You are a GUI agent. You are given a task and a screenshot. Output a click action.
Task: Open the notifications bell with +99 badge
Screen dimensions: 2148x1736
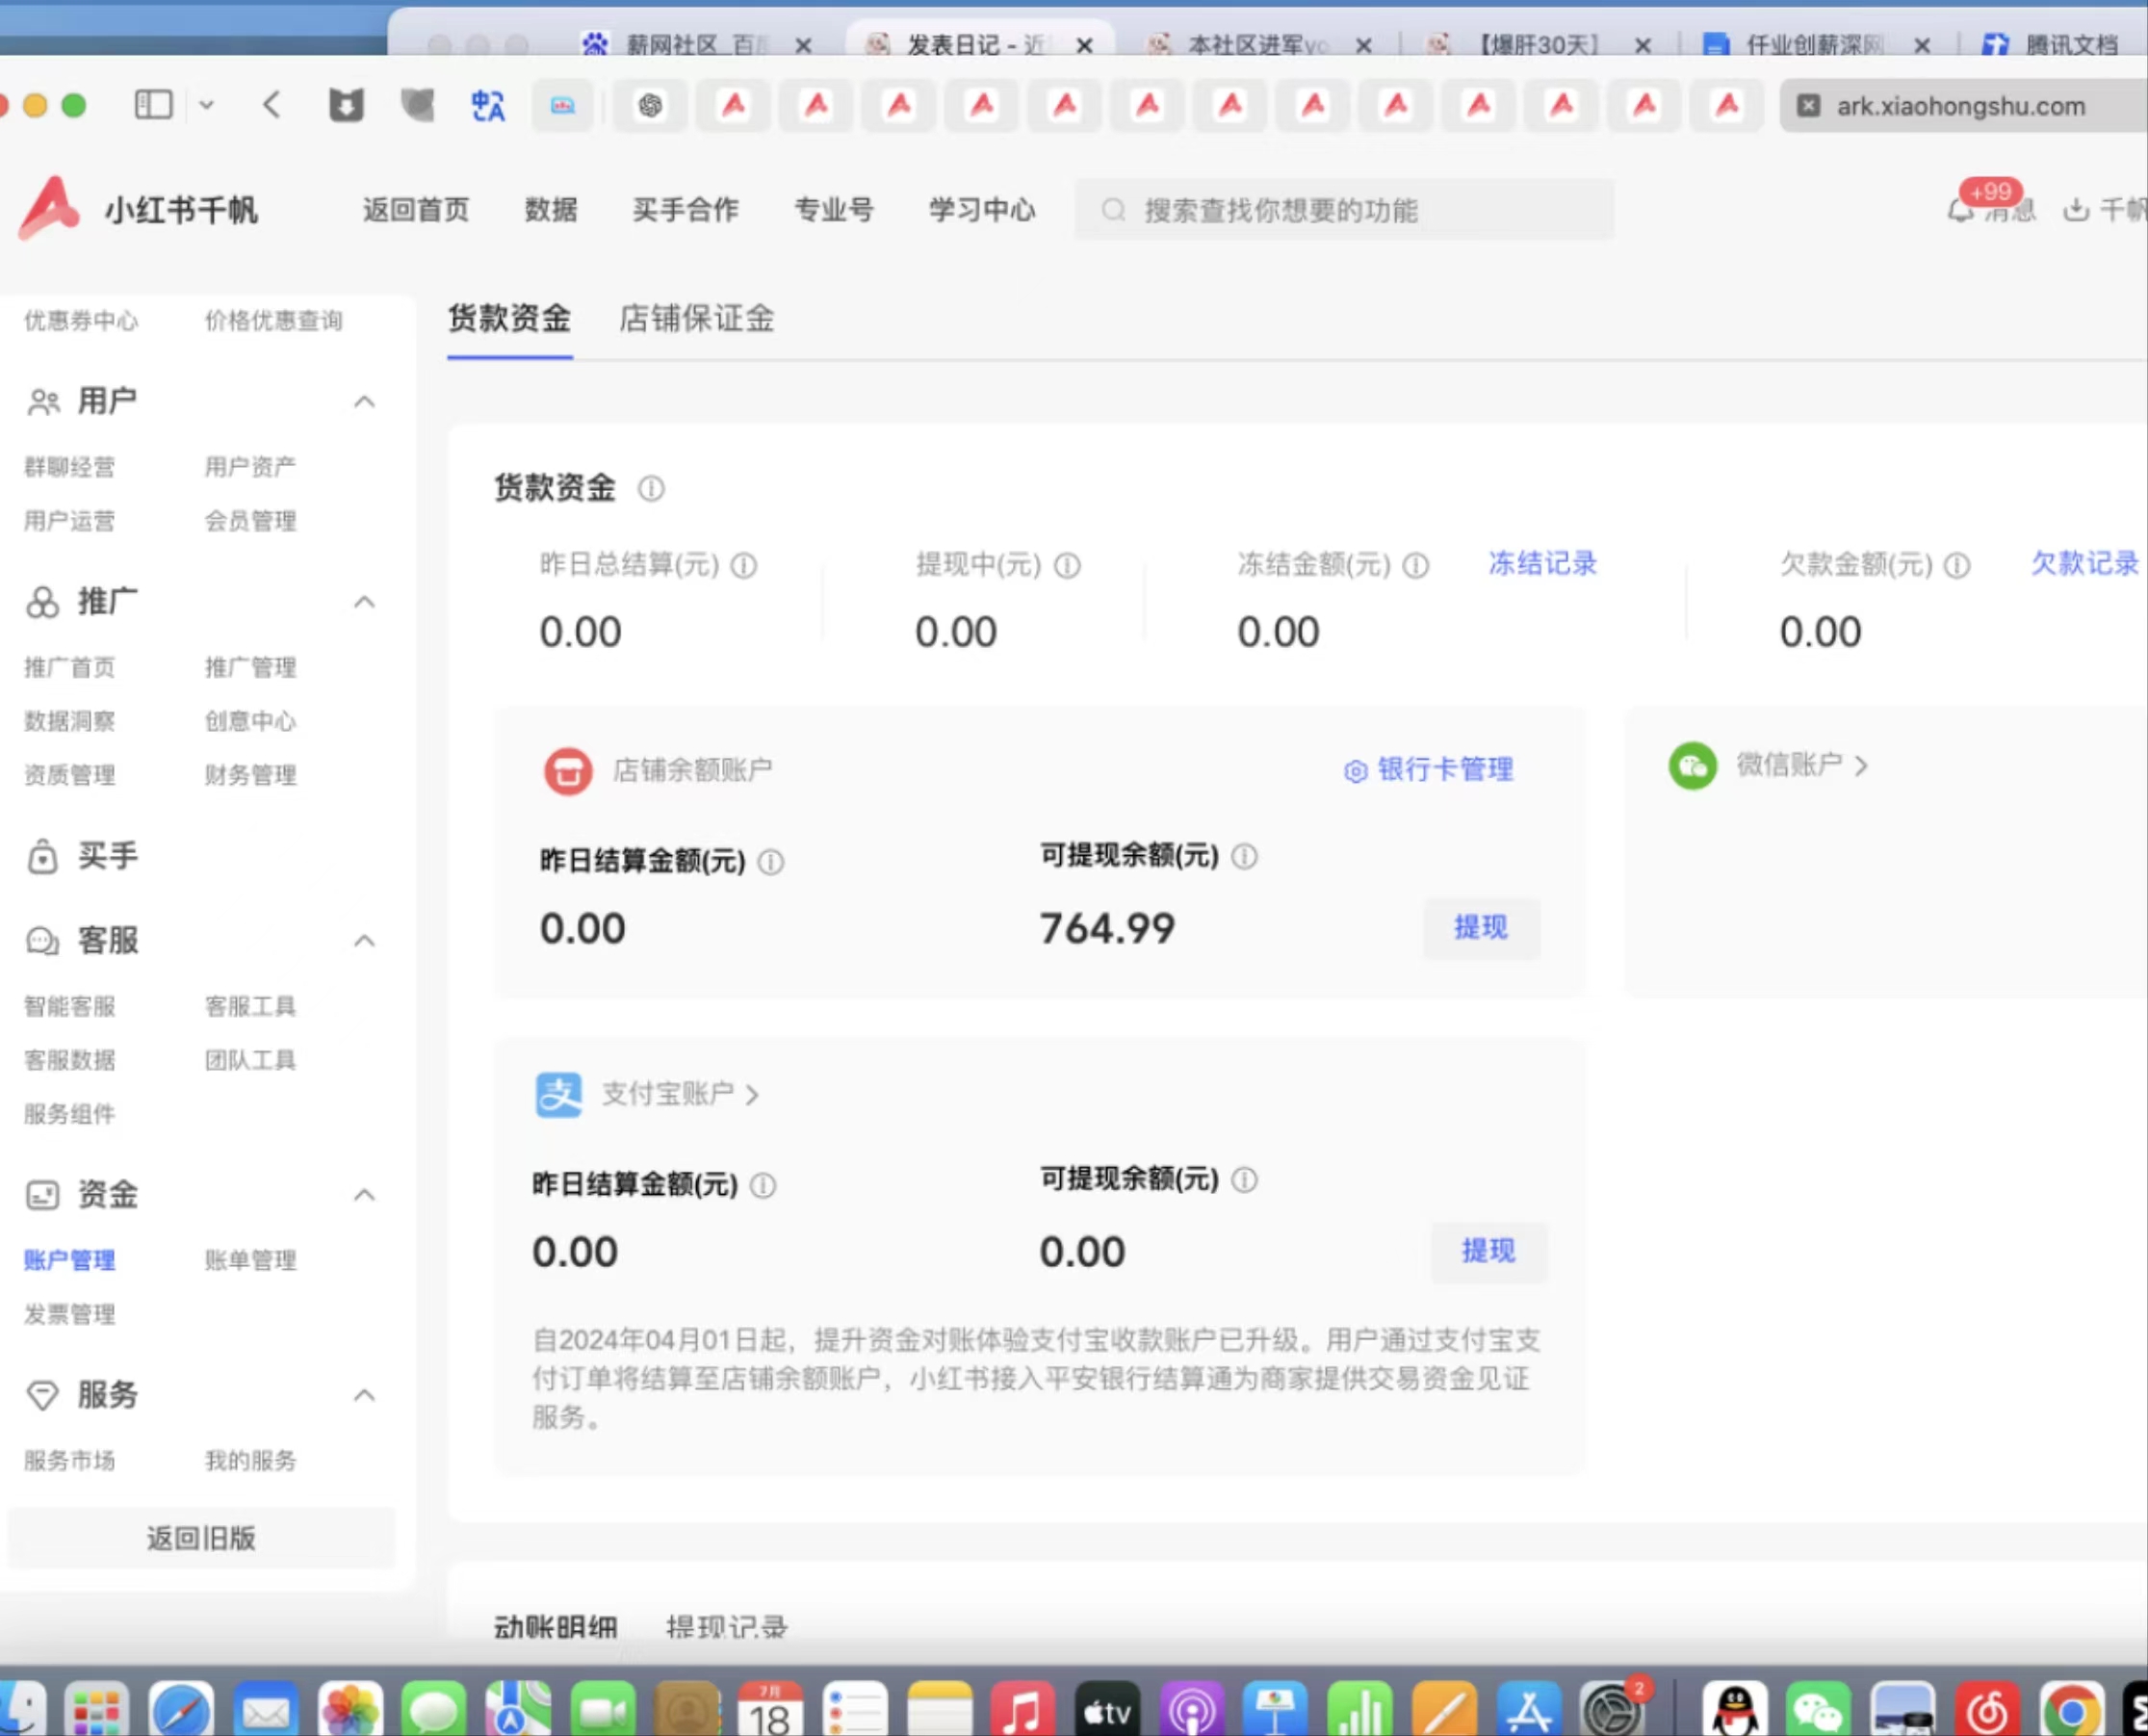click(1960, 210)
